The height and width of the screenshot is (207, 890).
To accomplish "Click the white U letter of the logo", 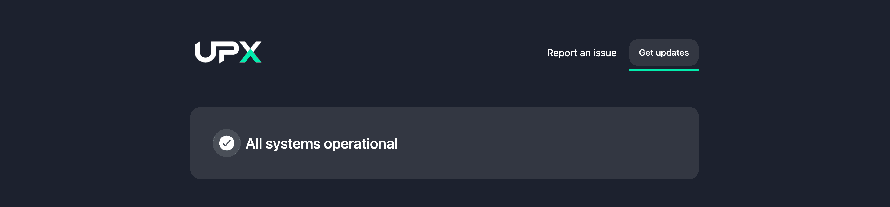I will (205, 52).
